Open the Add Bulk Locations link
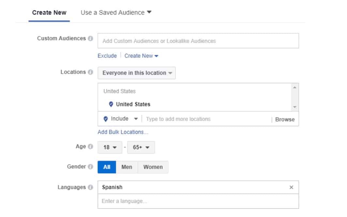Image resolution: width=347 pixels, height=217 pixels. coord(123,132)
